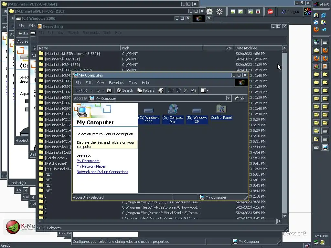Toggle the Images button in browser toolbar
Viewport: 331px width, 248px height.
290,12
